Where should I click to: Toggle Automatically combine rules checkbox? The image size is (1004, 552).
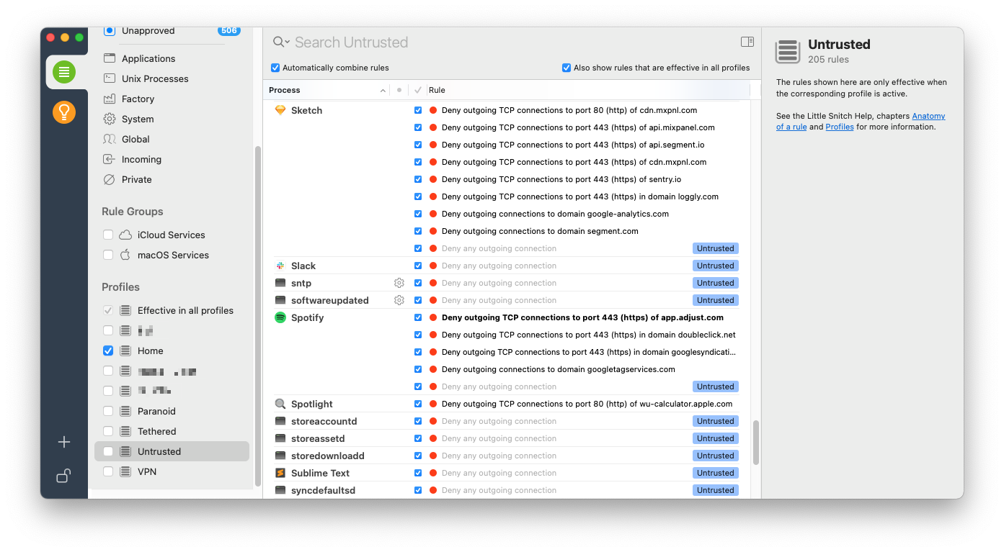pos(275,68)
